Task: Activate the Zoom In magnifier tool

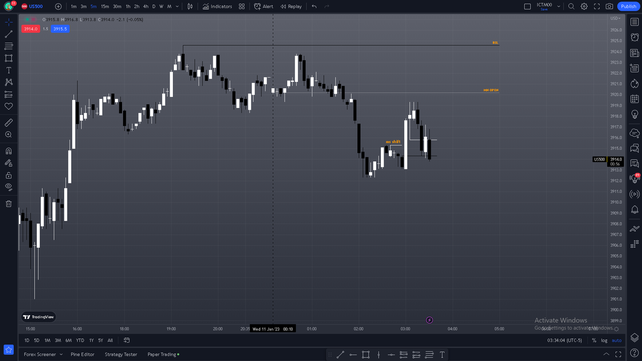Action: click(9, 135)
